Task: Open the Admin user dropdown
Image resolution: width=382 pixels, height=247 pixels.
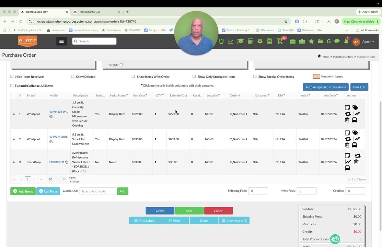Action: (368, 42)
